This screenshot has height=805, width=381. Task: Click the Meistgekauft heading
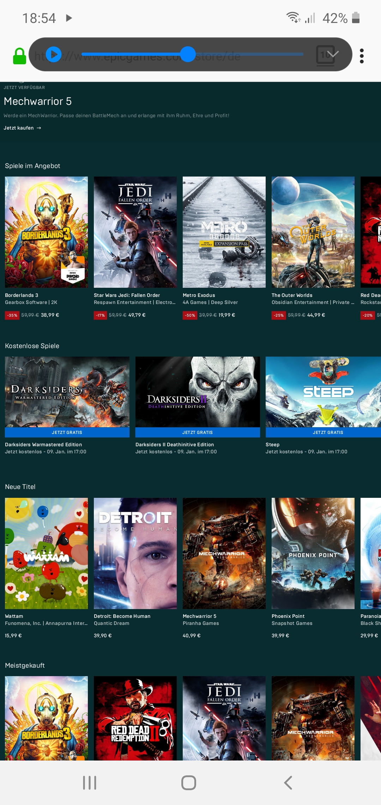tap(25, 666)
